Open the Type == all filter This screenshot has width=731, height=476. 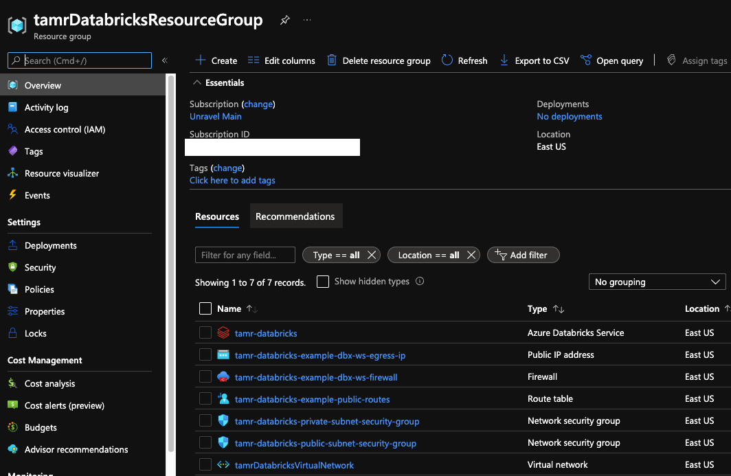(x=336, y=255)
